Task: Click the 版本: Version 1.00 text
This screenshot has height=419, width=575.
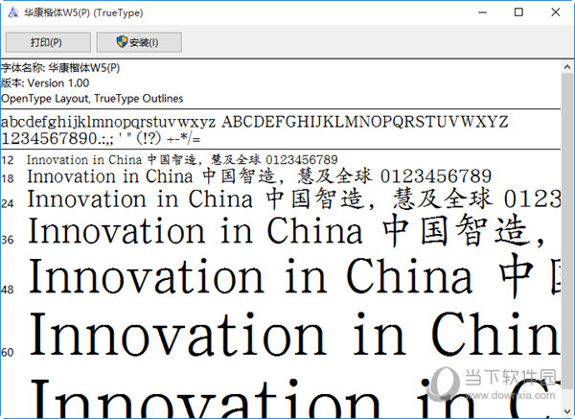Action: point(45,82)
